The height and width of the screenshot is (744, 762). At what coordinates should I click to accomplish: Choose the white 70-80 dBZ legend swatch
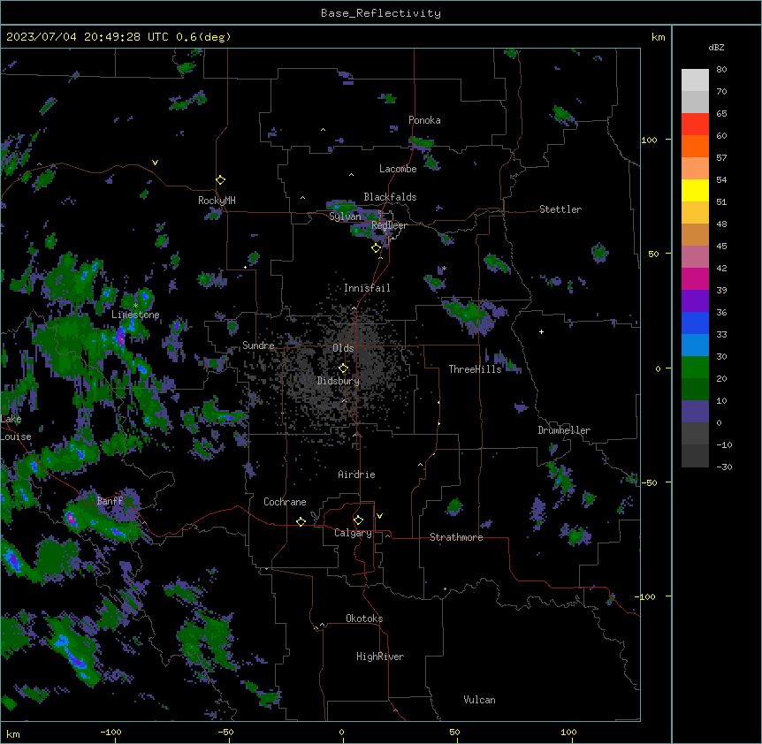click(x=695, y=80)
